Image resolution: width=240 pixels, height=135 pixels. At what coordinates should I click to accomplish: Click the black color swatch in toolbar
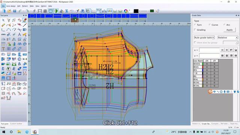[x=136, y=11]
